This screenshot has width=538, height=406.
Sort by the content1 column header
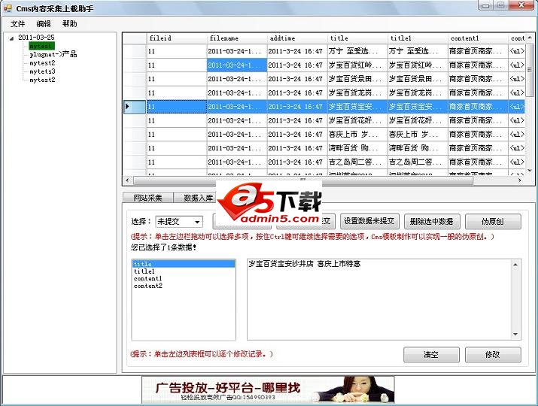pos(479,38)
